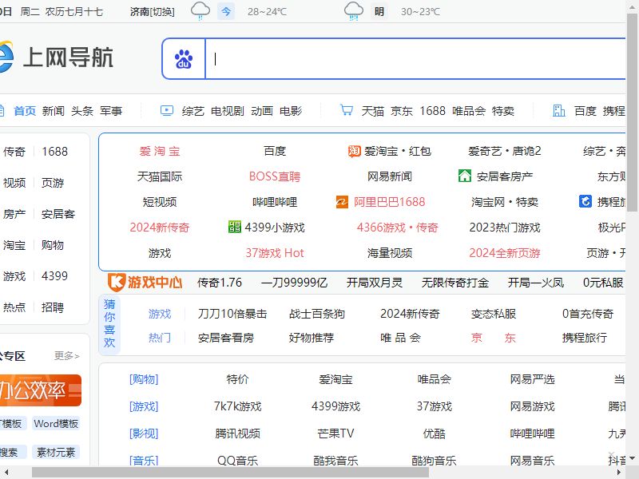Open the 开局双月灵 game link
Image resolution: width=639 pixels, height=479 pixels.
pyautogui.click(x=375, y=283)
